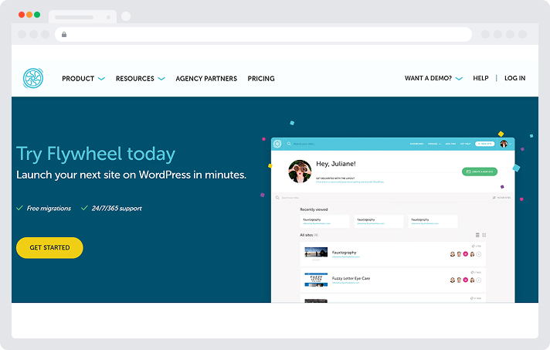
Task: Expand the PRODUCT dropdown menu
Action: pyautogui.click(x=83, y=79)
